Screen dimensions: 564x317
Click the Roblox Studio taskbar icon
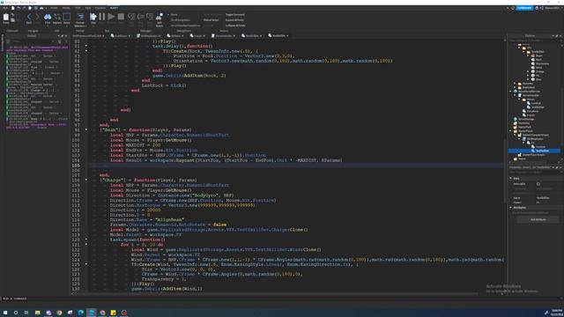pyautogui.click(x=92, y=313)
